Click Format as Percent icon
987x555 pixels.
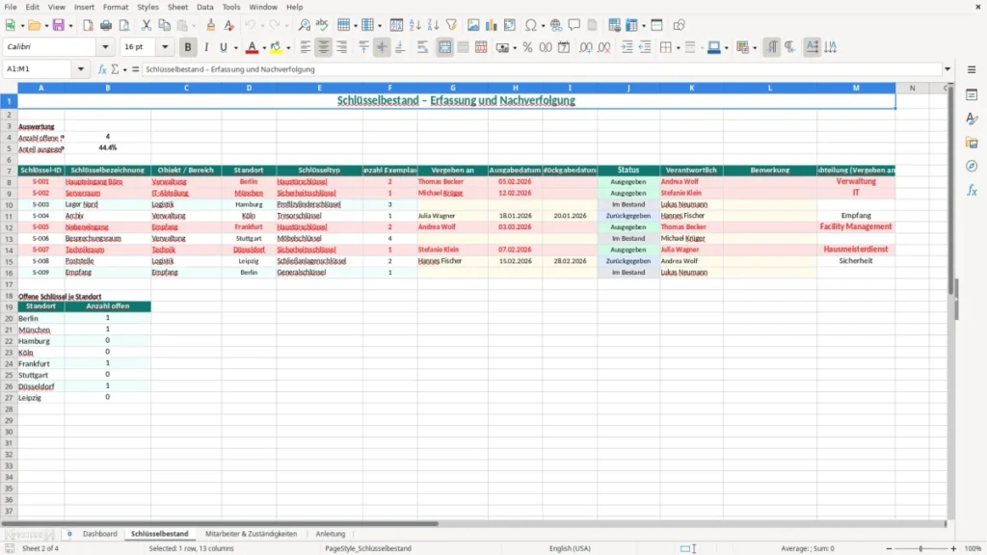527,47
